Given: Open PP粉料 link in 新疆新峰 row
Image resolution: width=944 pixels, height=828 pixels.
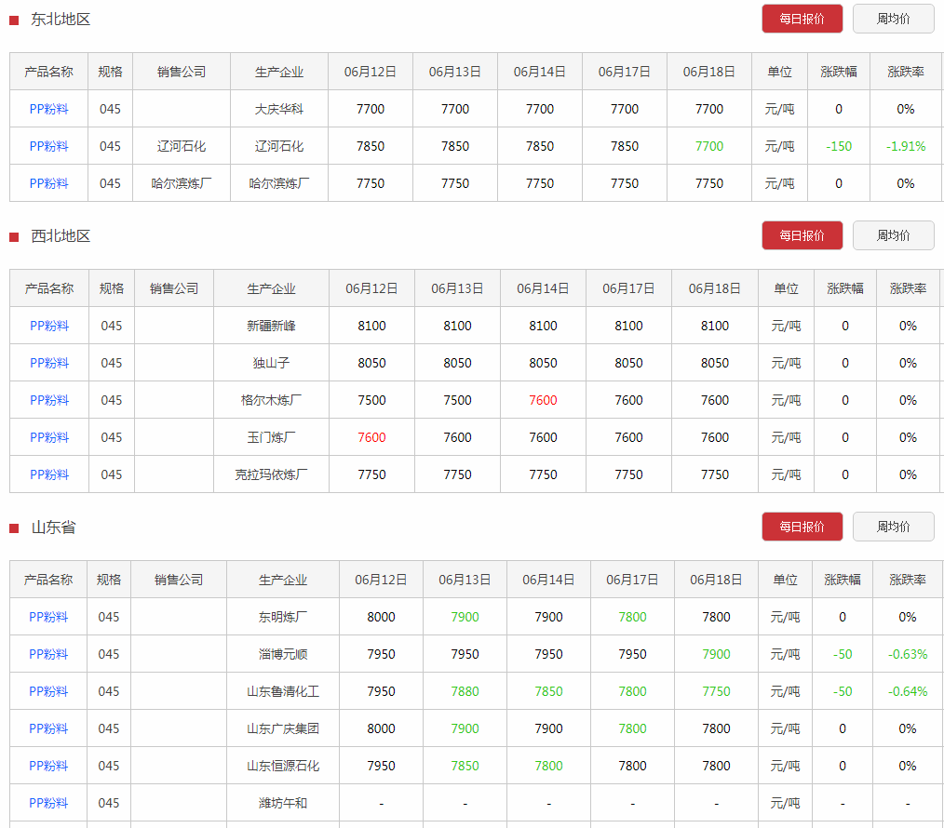Looking at the screenshot, I should (x=49, y=326).
